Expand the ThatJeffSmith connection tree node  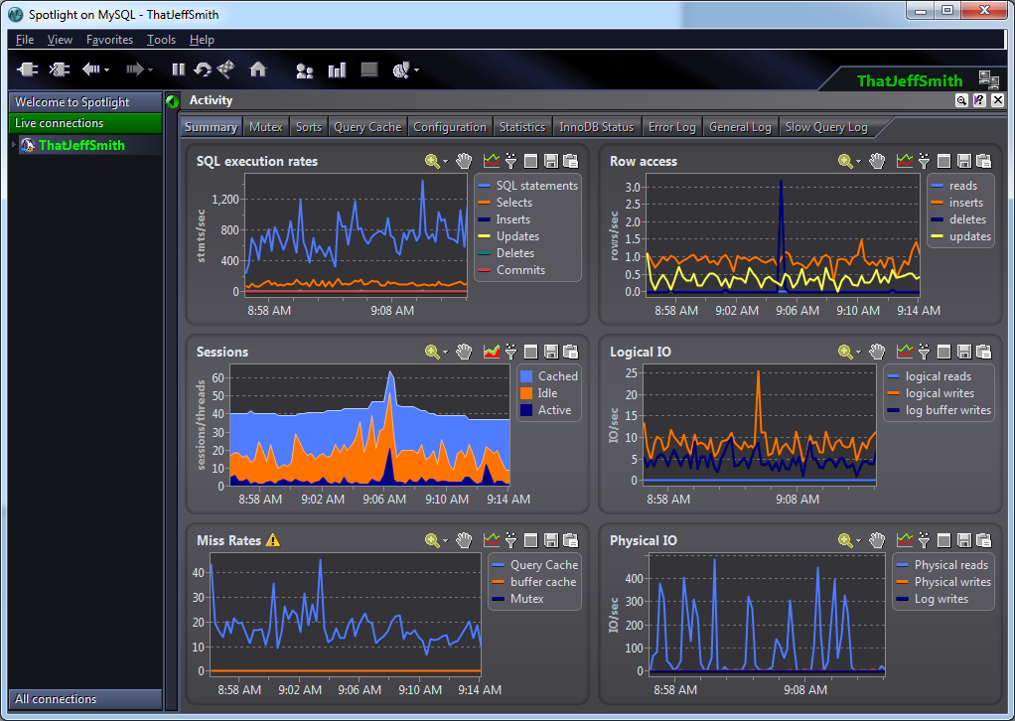point(14,145)
